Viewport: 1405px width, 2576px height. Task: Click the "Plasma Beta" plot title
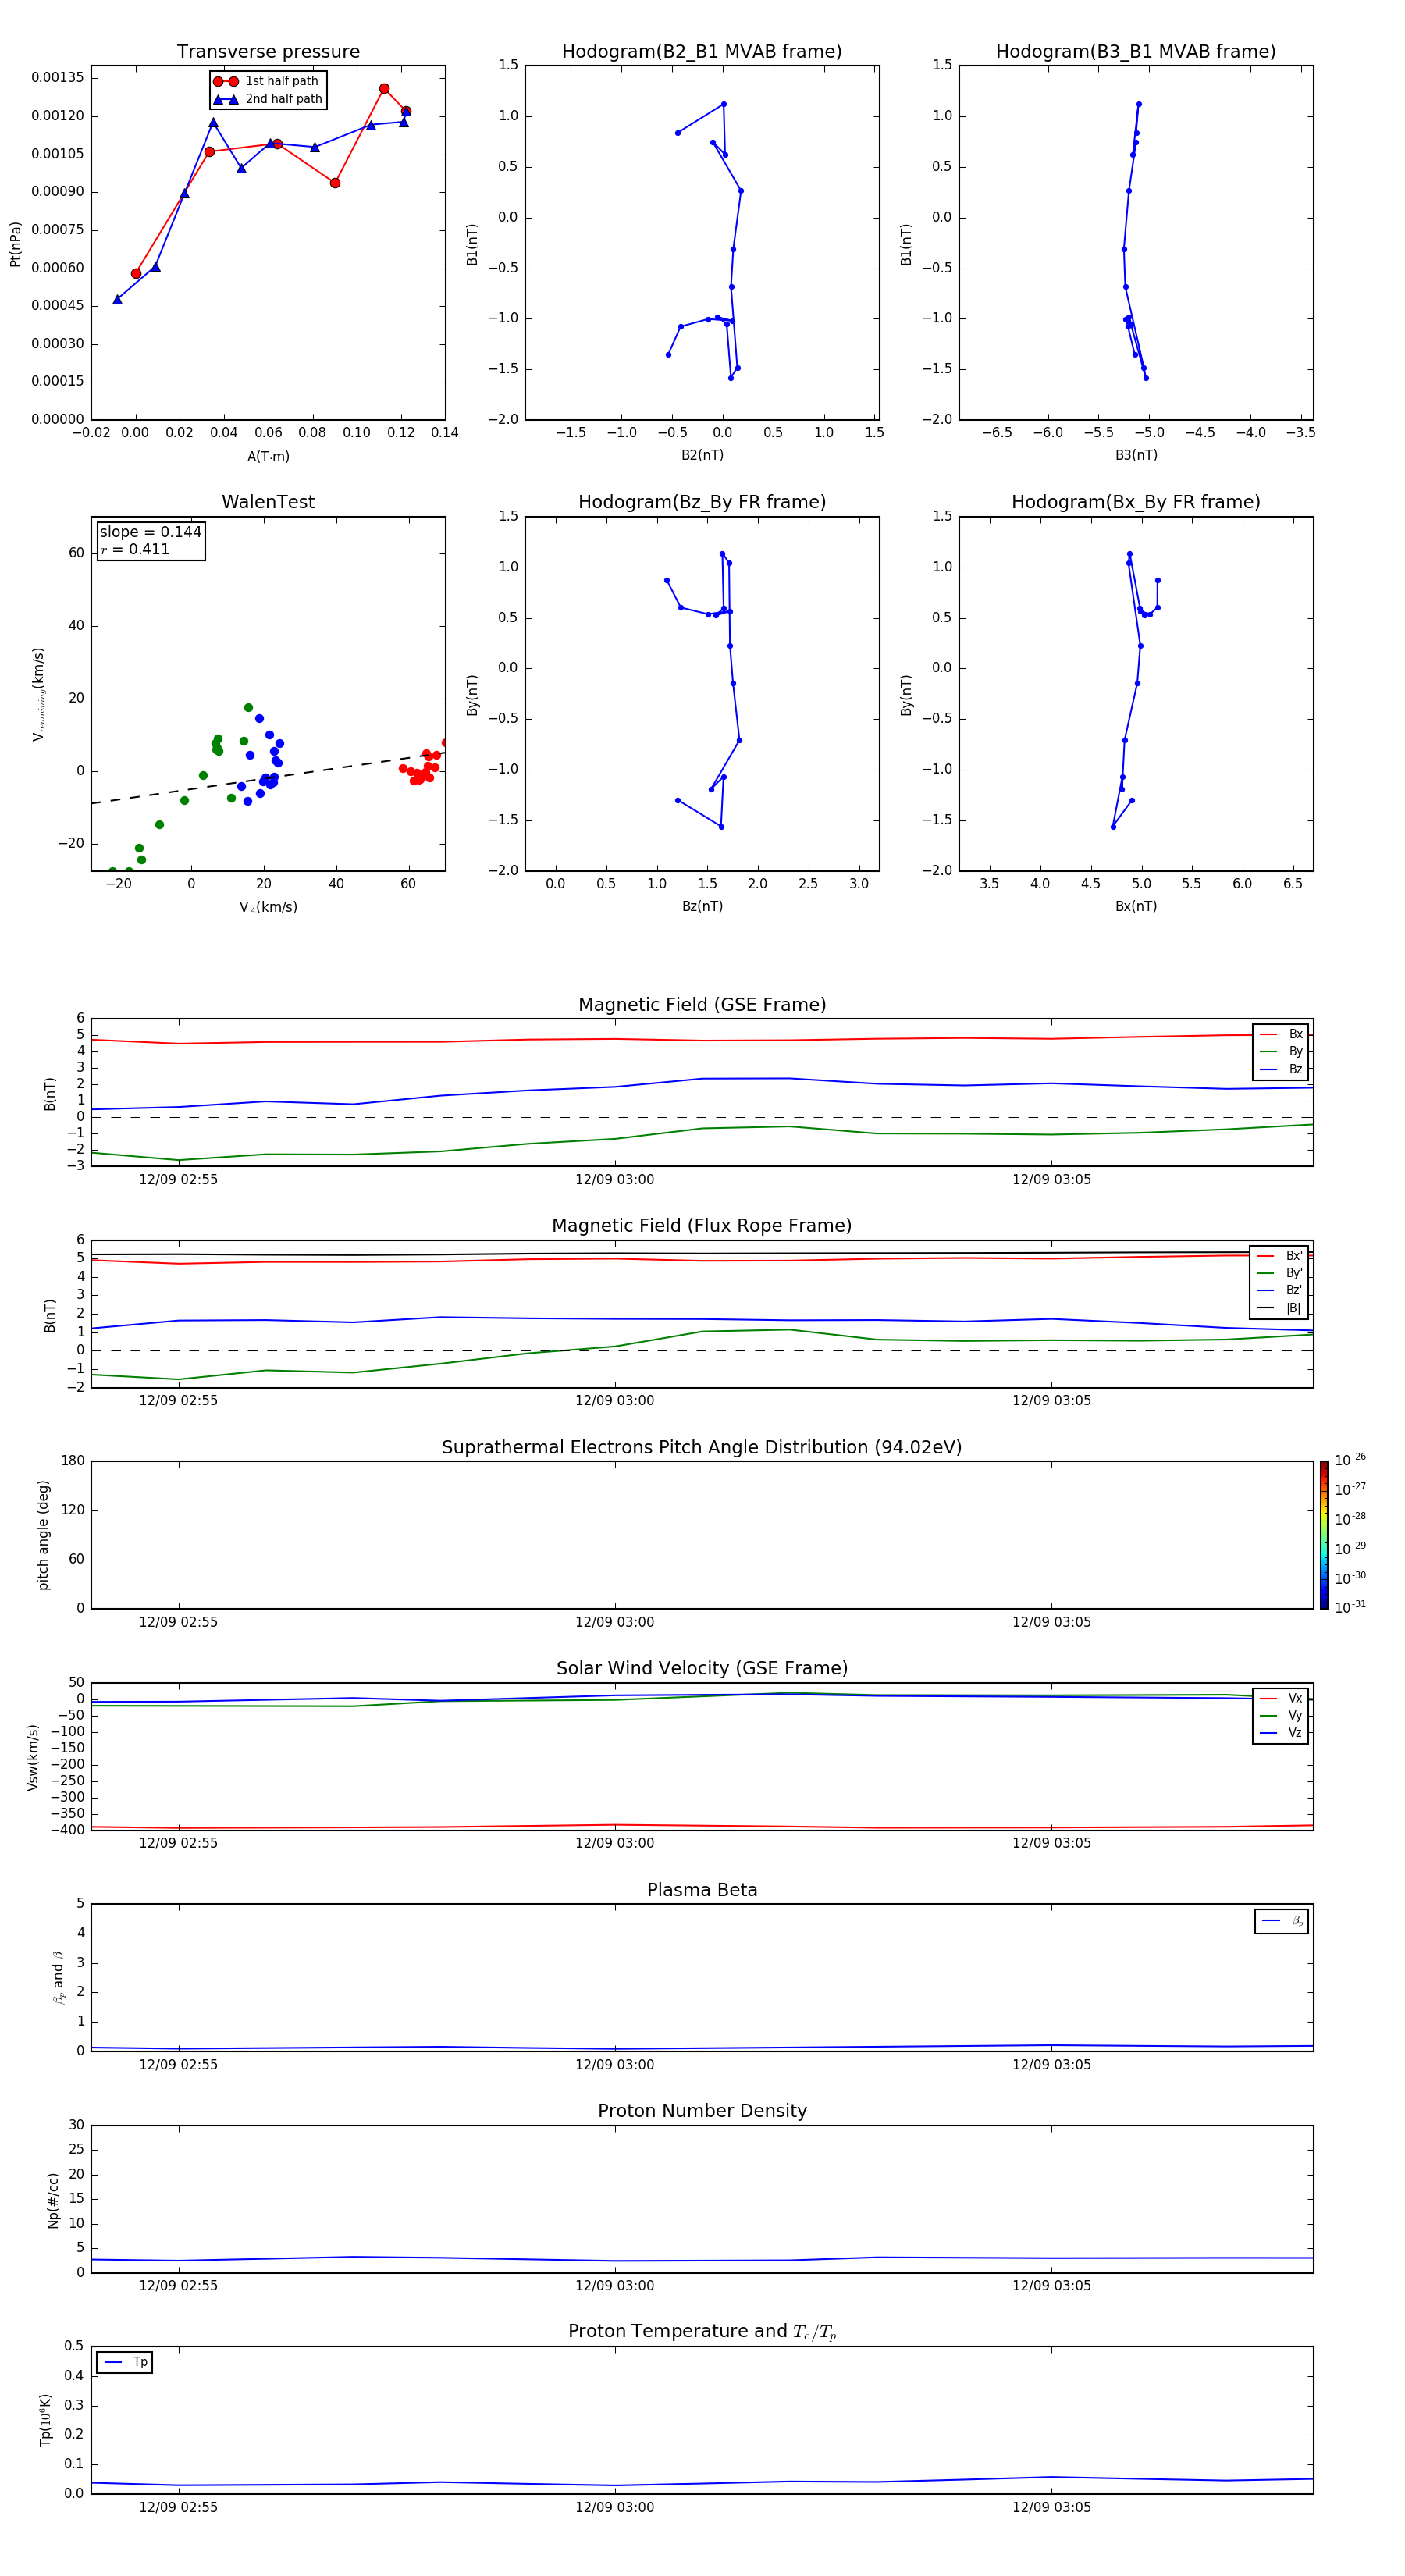(702, 1891)
